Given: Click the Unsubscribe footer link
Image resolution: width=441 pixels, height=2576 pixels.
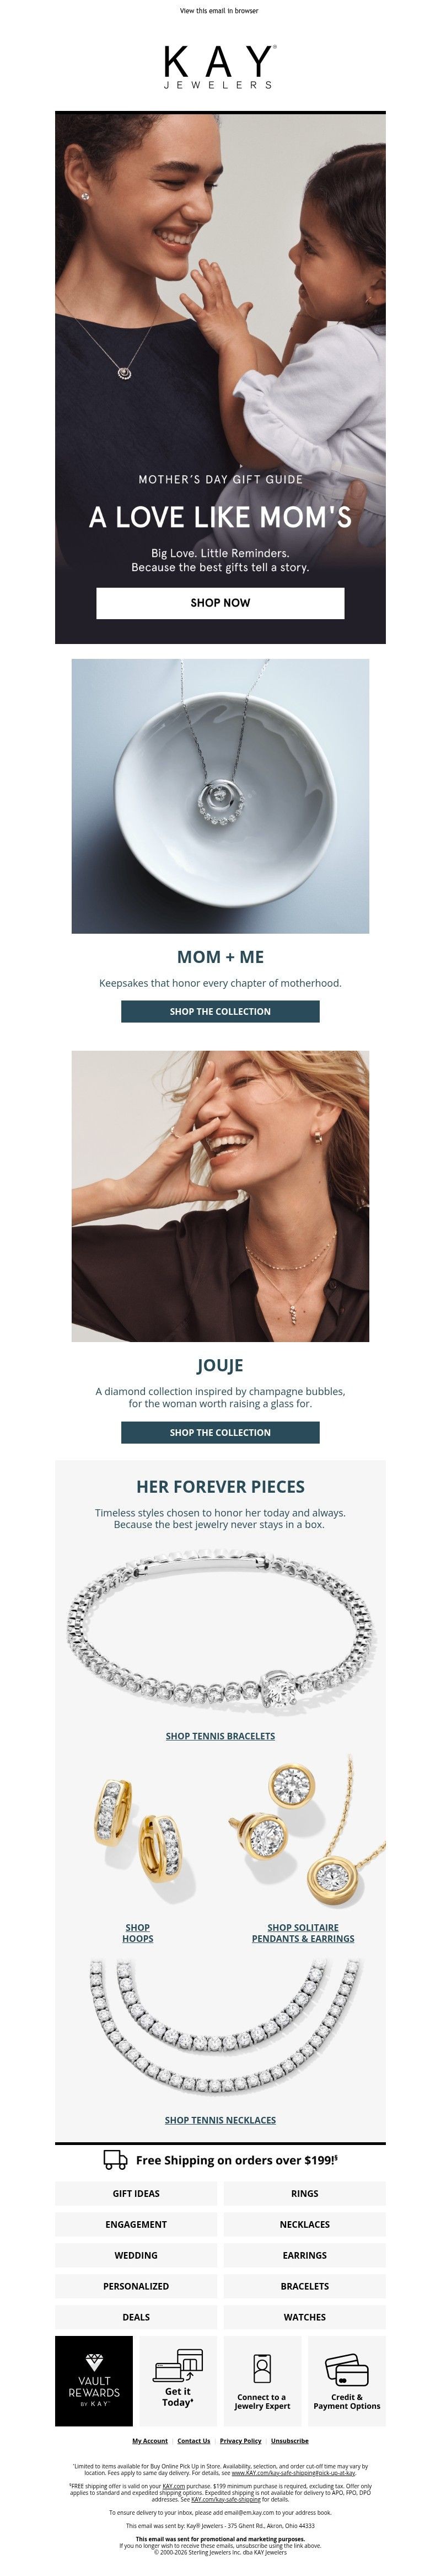Looking at the screenshot, I should (290, 2441).
